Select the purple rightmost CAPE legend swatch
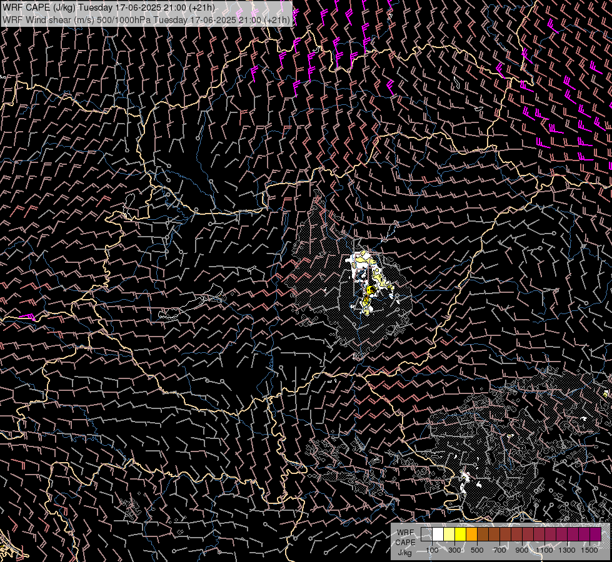Viewport: 612px width, 562px height. [595, 535]
